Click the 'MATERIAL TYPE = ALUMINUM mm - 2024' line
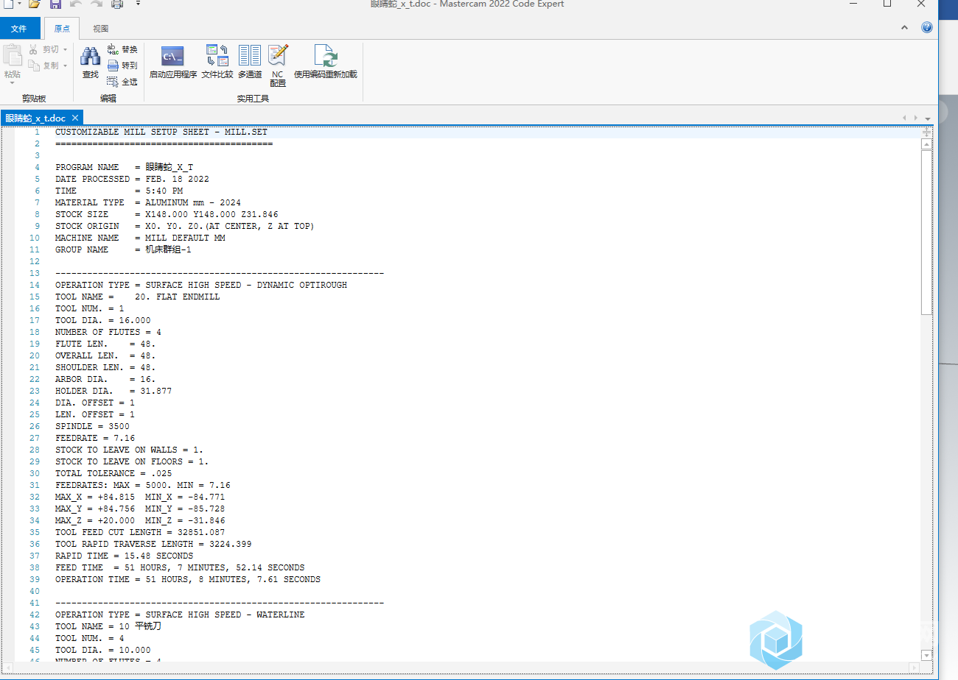Image resolution: width=958 pixels, height=680 pixels. coord(148,202)
